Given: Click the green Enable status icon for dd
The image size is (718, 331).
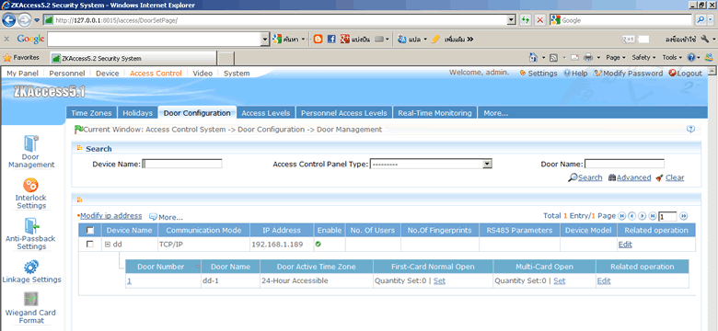Looking at the screenshot, I should (x=318, y=245).
